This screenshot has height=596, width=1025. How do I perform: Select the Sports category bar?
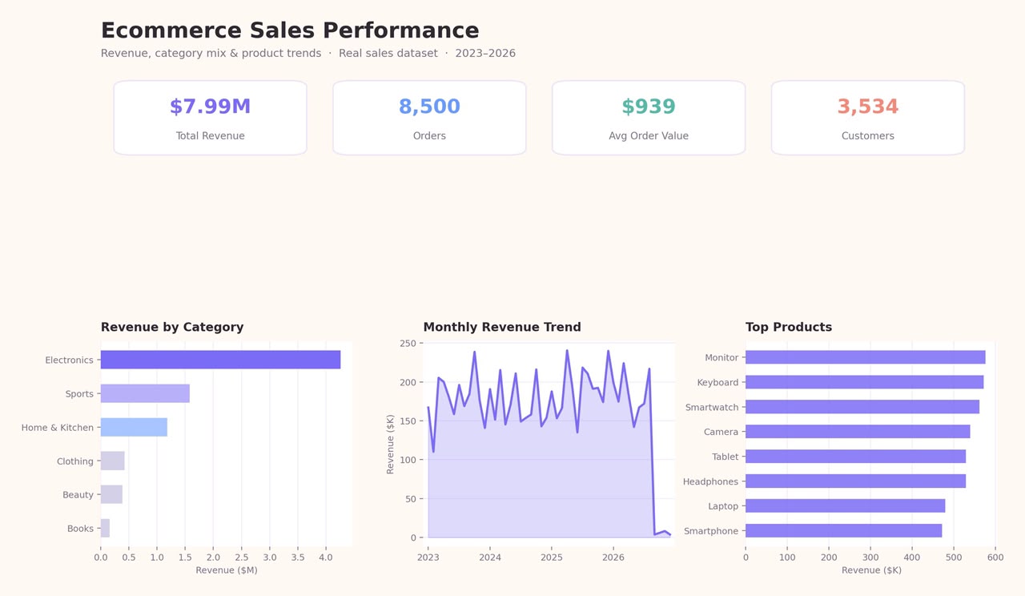tap(145, 393)
